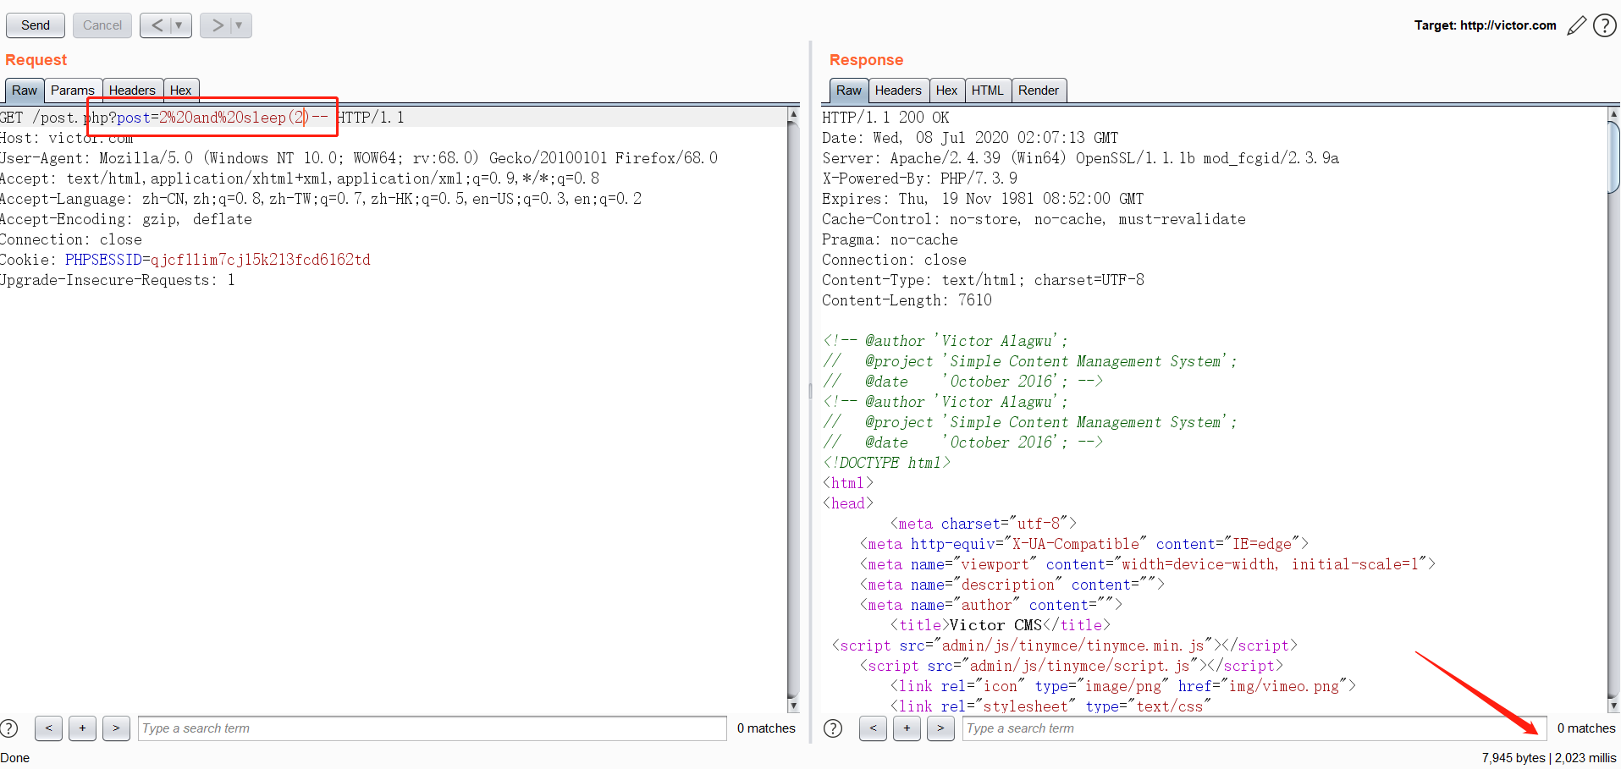This screenshot has width=1621, height=769.
Task: Switch to the Request Params tab
Action: [x=73, y=91]
